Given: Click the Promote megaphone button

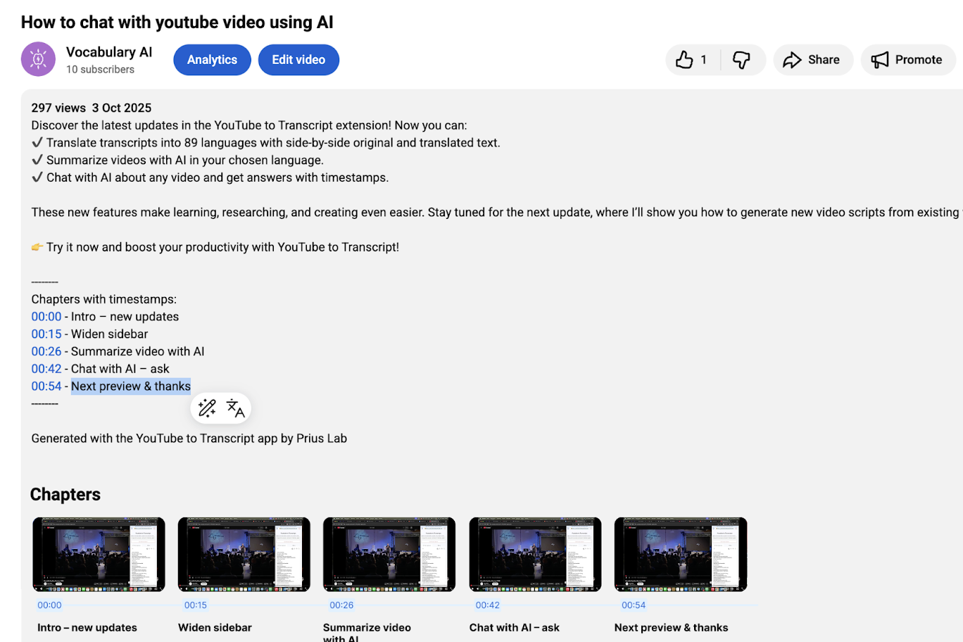Looking at the screenshot, I should 907,60.
